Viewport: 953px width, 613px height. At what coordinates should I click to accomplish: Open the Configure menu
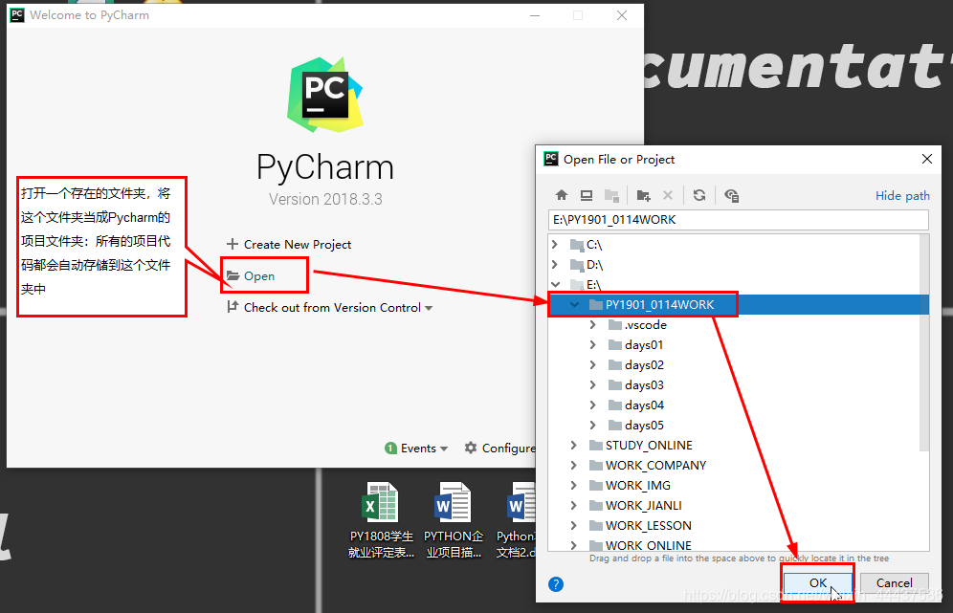tap(500, 449)
